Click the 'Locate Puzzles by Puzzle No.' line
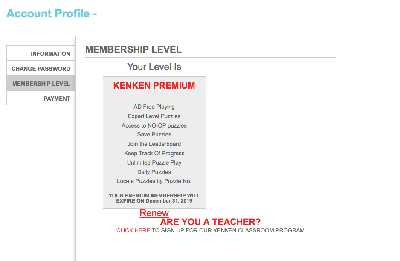Viewport: 400px width, 261px height. click(154, 181)
